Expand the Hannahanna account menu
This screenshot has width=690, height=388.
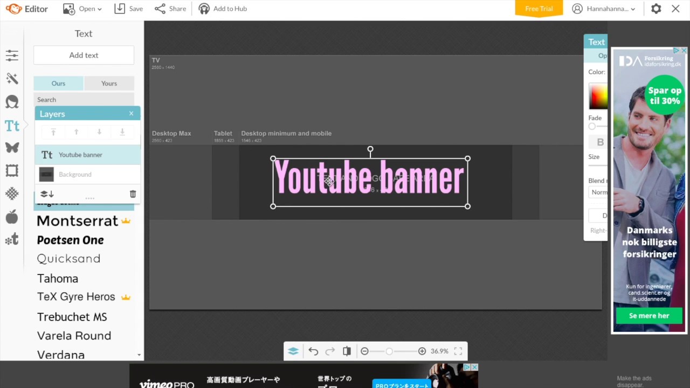pos(604,9)
